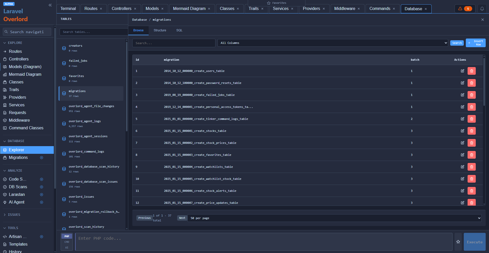The height and width of the screenshot is (253, 489).
Task: Open the Models (Diagram) view in sidebar
Action: click(x=25, y=67)
